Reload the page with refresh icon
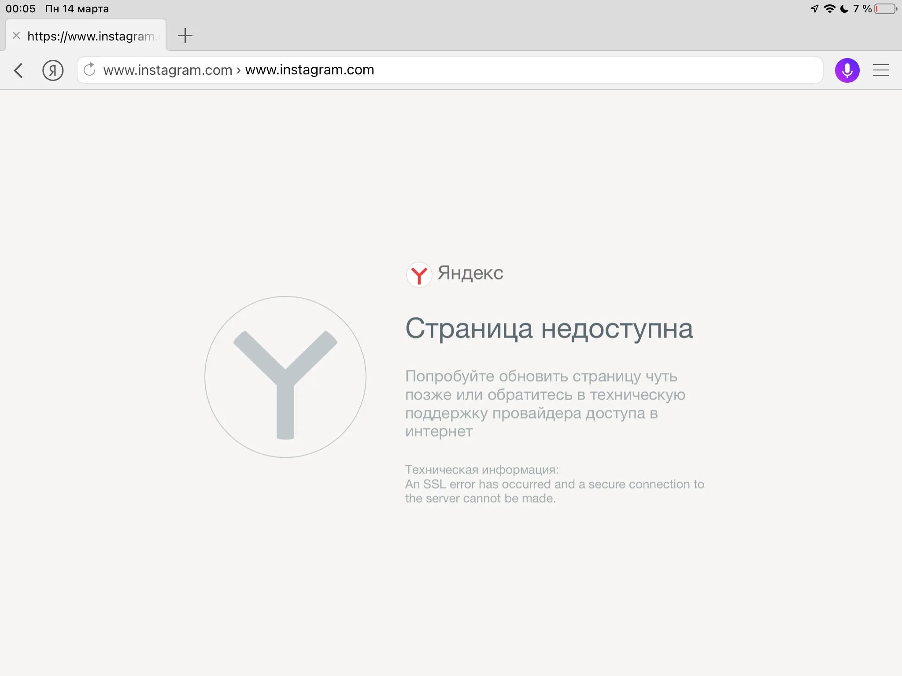The image size is (902, 676). pos(89,70)
